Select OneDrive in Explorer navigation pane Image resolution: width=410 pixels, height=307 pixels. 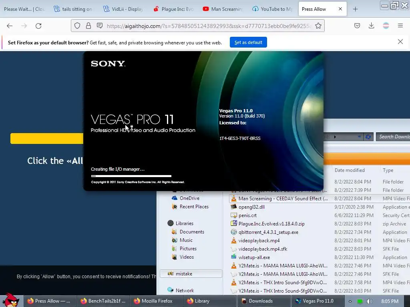click(x=189, y=198)
